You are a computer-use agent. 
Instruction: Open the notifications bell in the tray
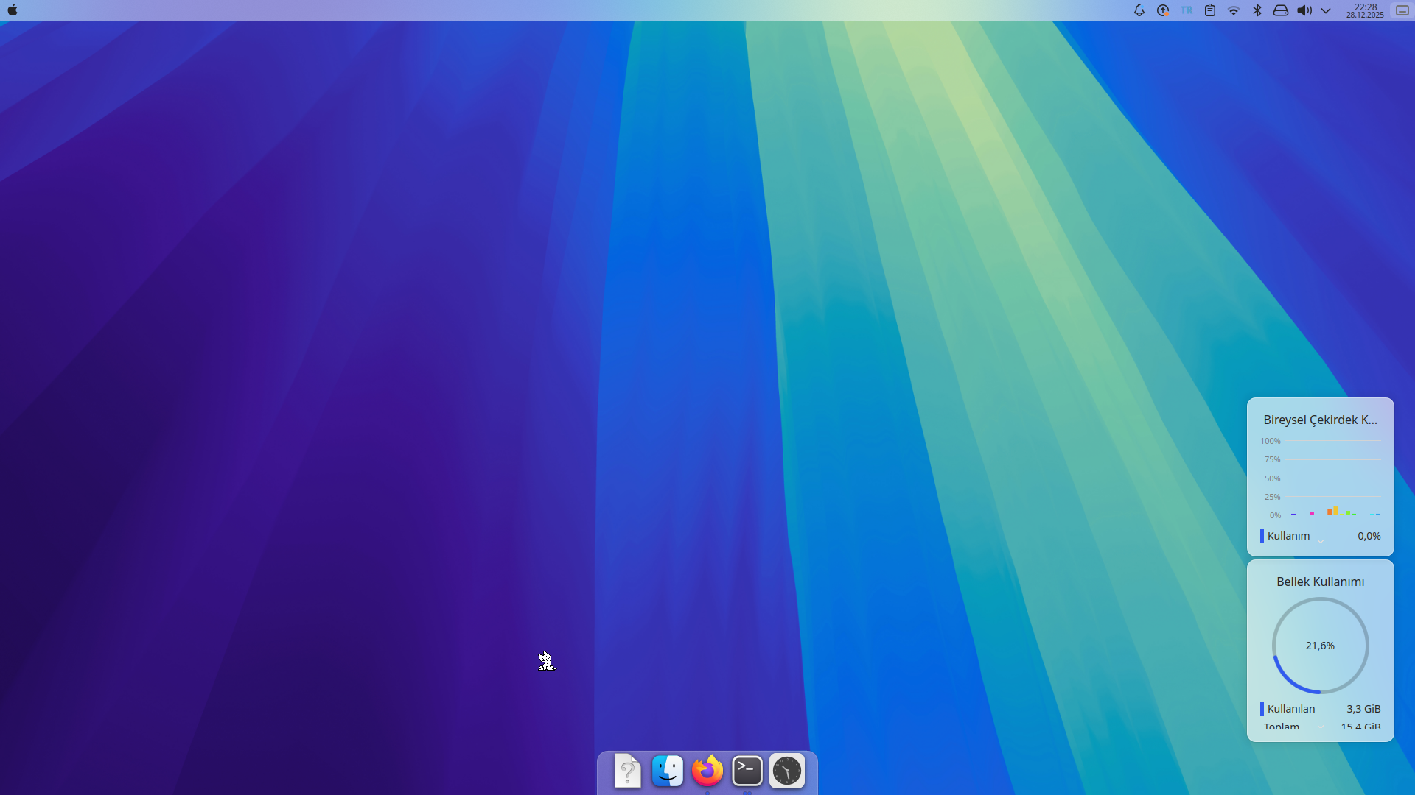click(1139, 10)
